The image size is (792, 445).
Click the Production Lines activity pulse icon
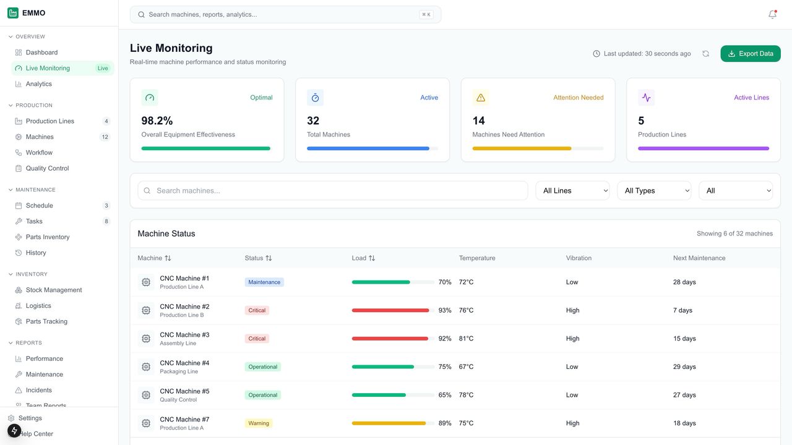tap(646, 98)
